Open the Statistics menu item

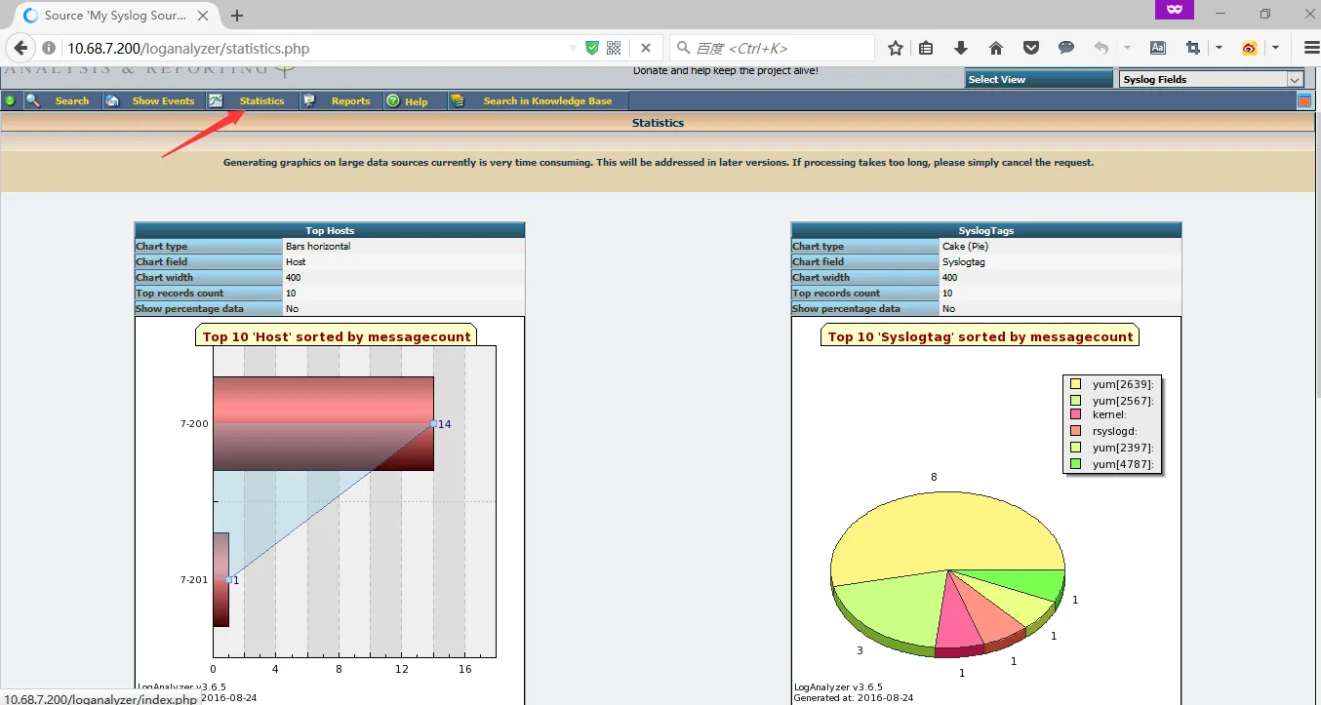pyautogui.click(x=261, y=101)
